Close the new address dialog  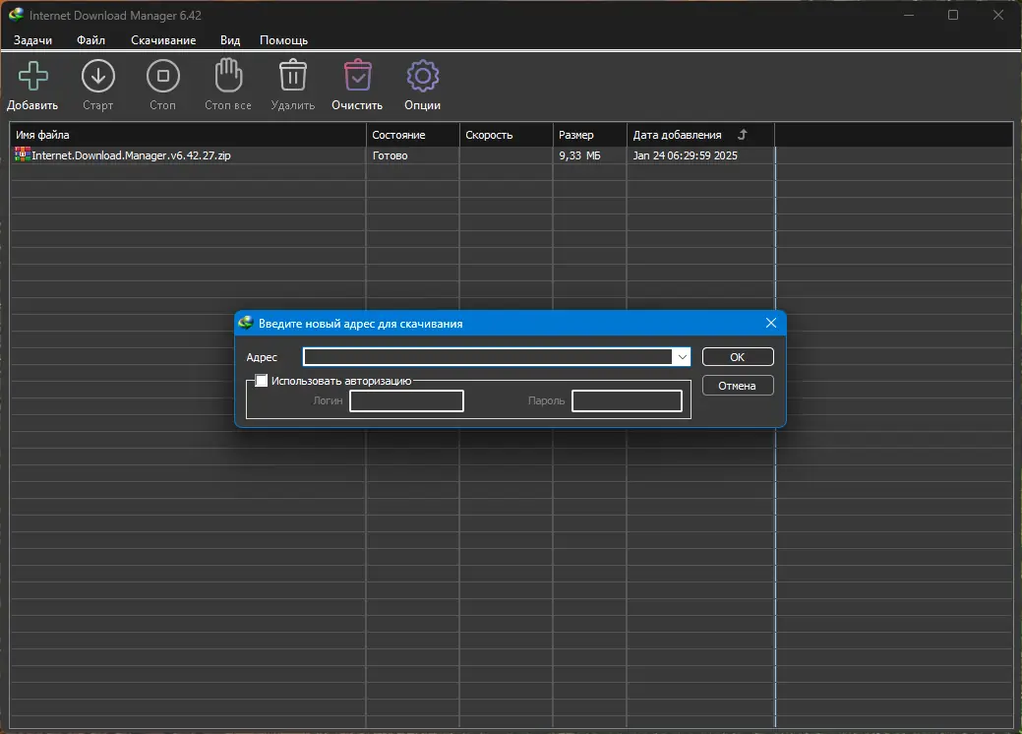pyautogui.click(x=771, y=323)
